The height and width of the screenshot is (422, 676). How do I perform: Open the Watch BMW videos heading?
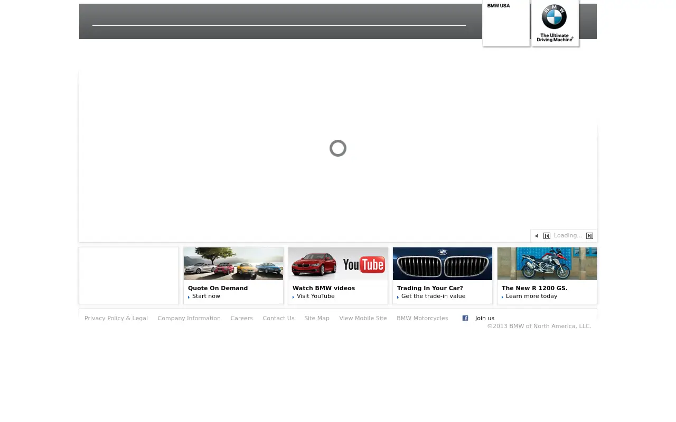pos(324,288)
